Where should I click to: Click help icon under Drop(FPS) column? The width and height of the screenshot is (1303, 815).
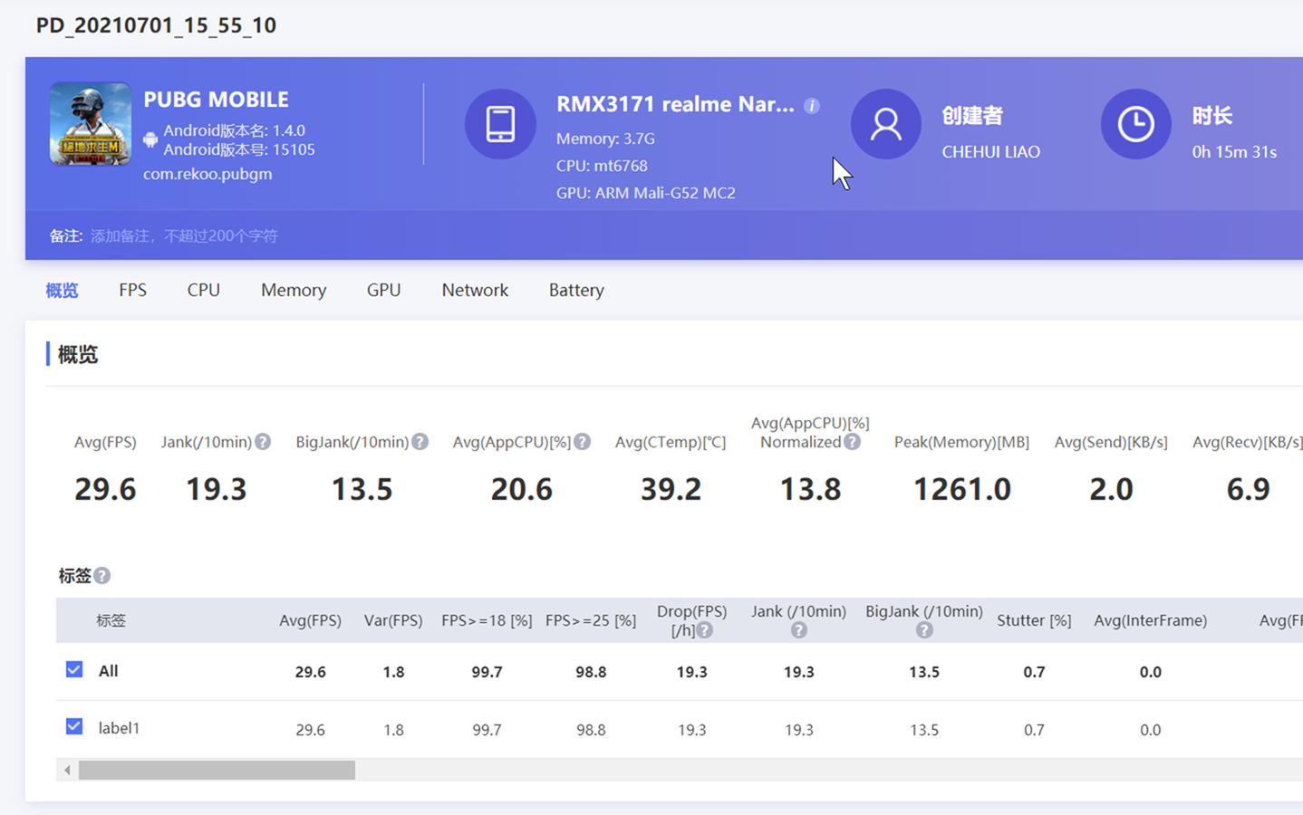(x=704, y=630)
